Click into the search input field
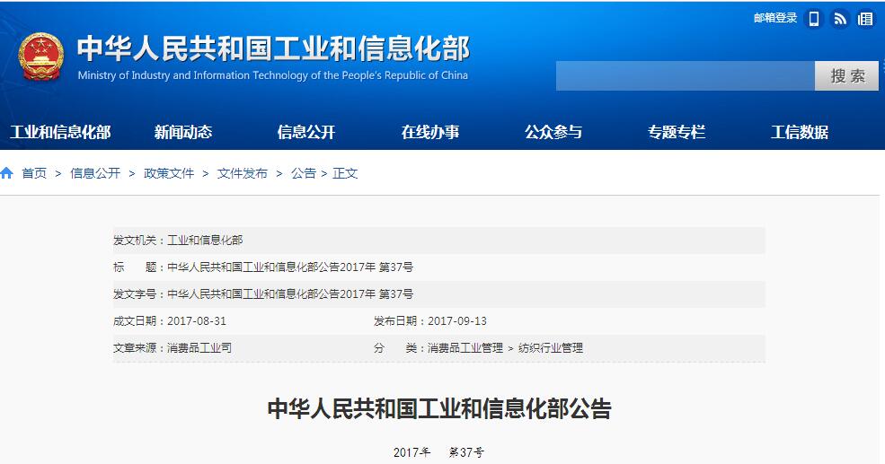The width and height of the screenshot is (885, 464). [685, 76]
